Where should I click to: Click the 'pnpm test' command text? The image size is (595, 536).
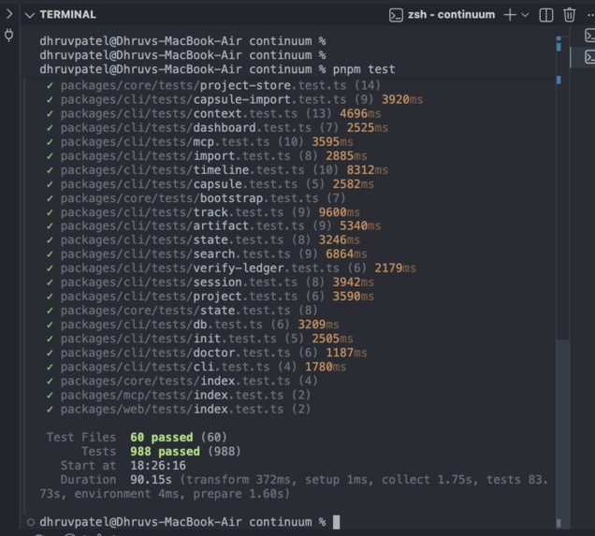coord(364,69)
